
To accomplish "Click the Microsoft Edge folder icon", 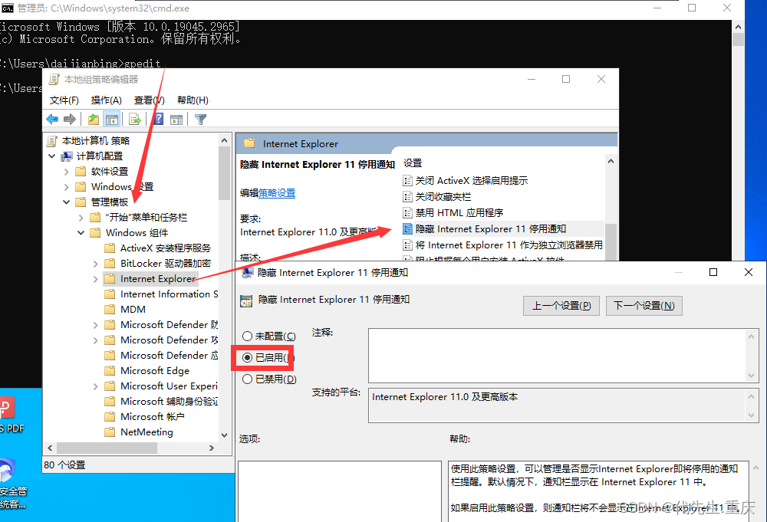I will point(110,370).
